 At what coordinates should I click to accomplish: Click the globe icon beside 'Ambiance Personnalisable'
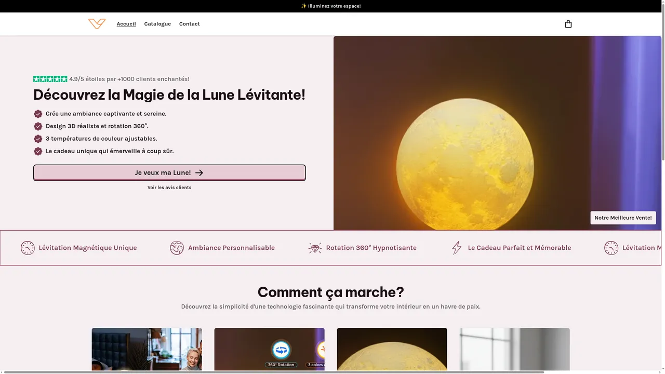click(x=177, y=248)
